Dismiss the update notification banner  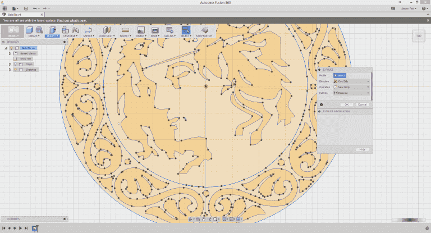[428, 21]
